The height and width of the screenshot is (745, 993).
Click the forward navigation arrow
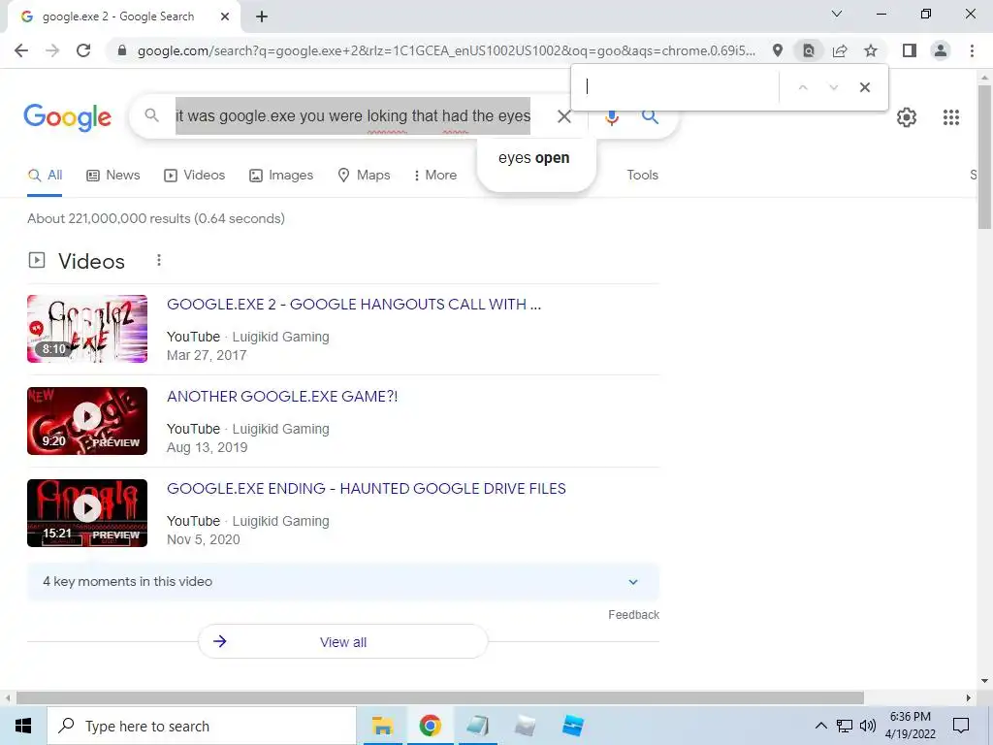click(52, 50)
